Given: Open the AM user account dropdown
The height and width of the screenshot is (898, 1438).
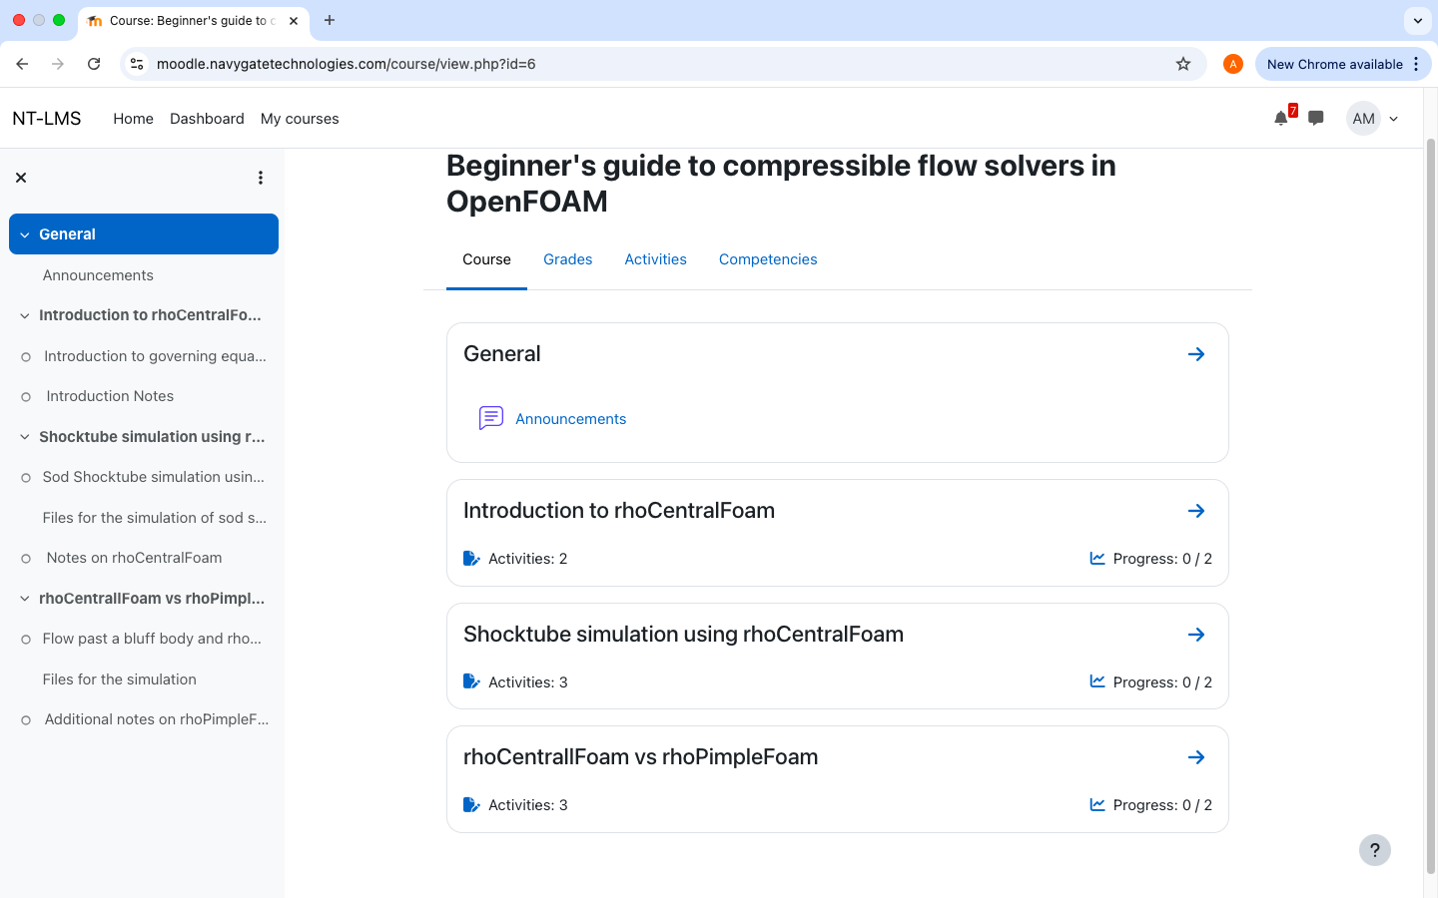Looking at the screenshot, I should click(x=1373, y=118).
